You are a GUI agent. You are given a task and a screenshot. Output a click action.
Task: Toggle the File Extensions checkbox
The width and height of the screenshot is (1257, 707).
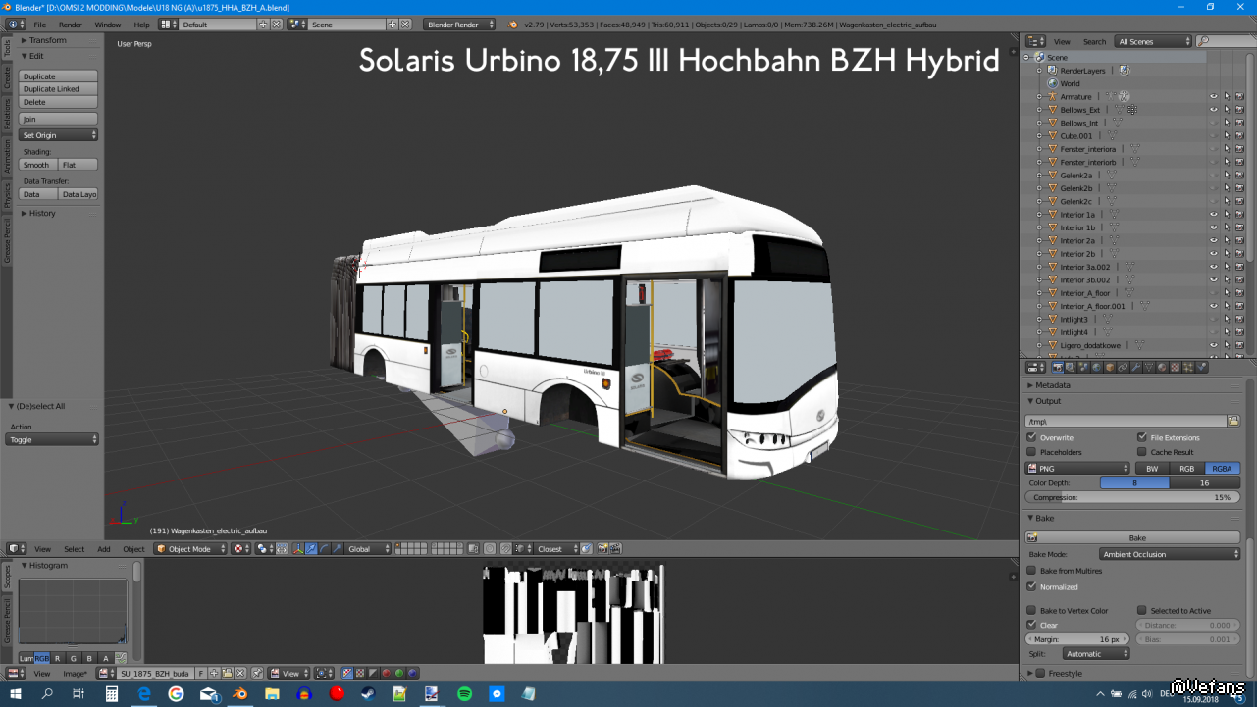click(x=1142, y=437)
